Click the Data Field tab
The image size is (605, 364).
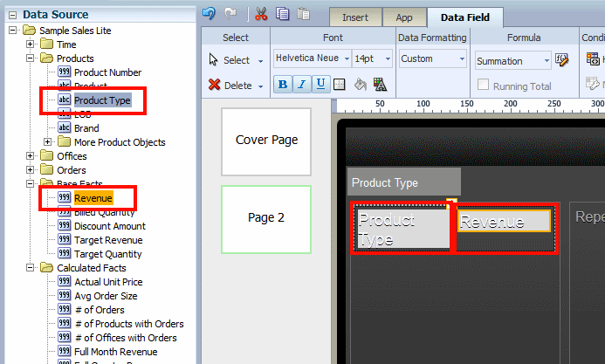[x=465, y=17]
